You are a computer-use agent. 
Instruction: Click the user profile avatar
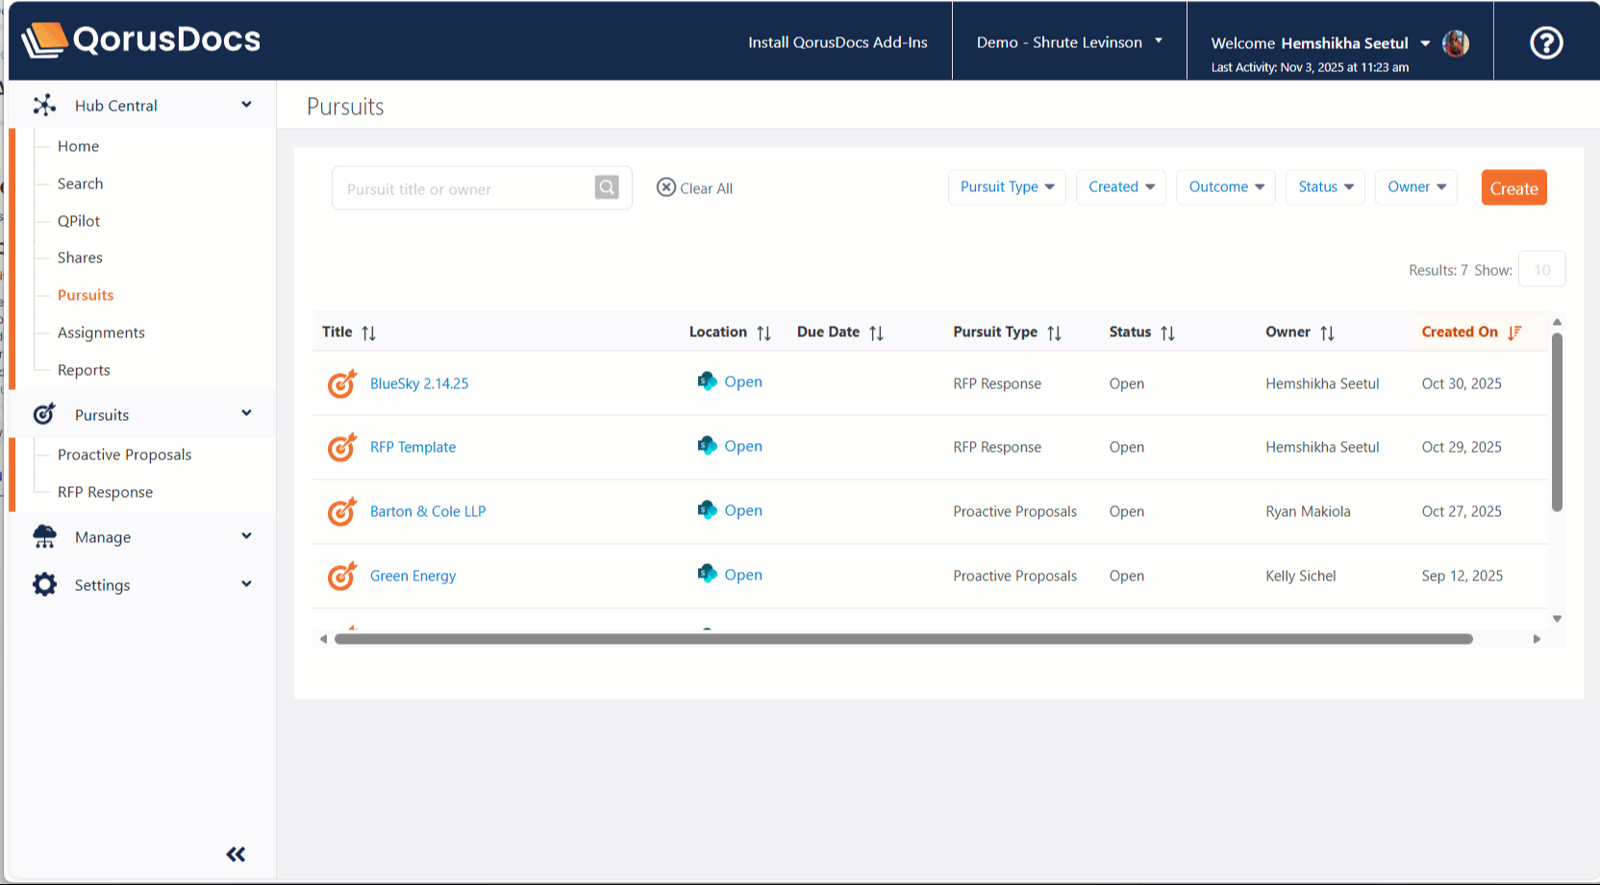pyautogui.click(x=1456, y=43)
